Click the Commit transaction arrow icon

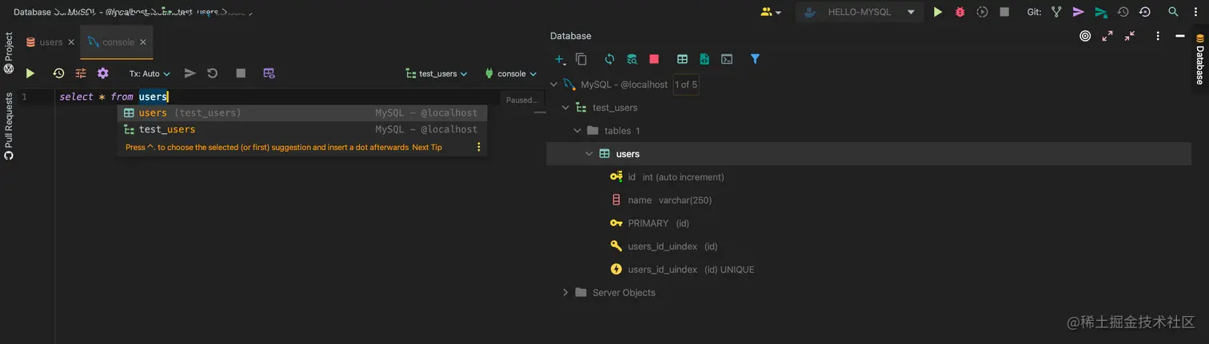[x=190, y=73]
